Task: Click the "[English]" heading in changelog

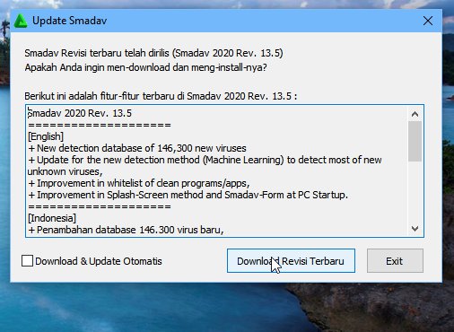Action: pyautogui.click(x=46, y=136)
